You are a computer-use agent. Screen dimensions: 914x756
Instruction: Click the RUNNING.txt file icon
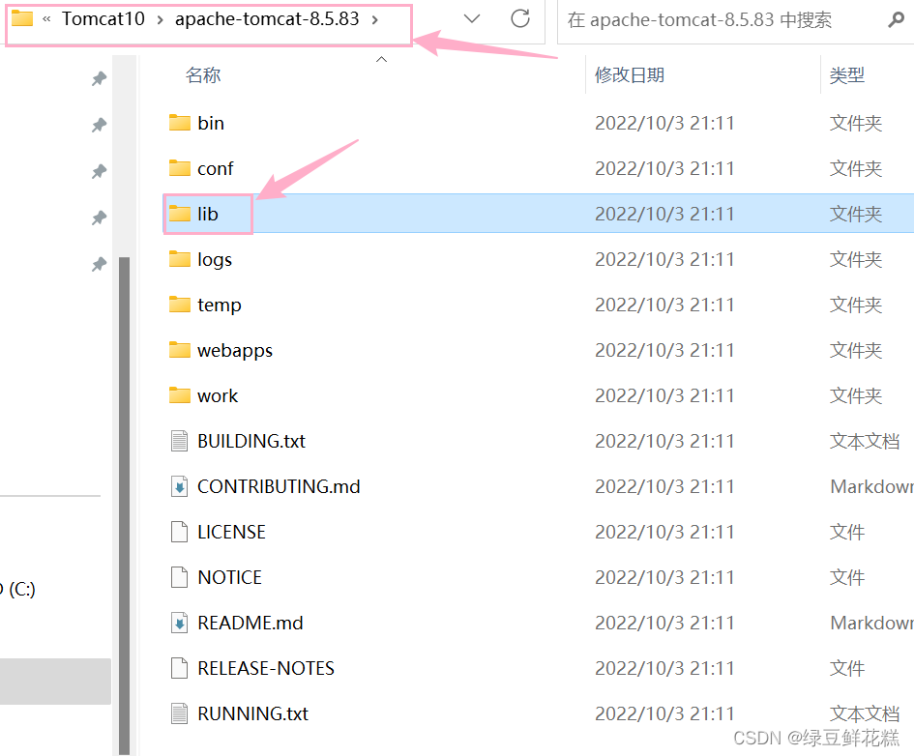(x=180, y=713)
